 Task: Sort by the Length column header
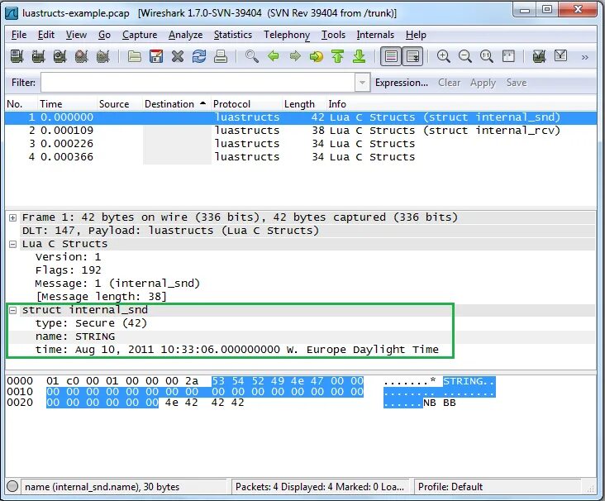click(304, 104)
